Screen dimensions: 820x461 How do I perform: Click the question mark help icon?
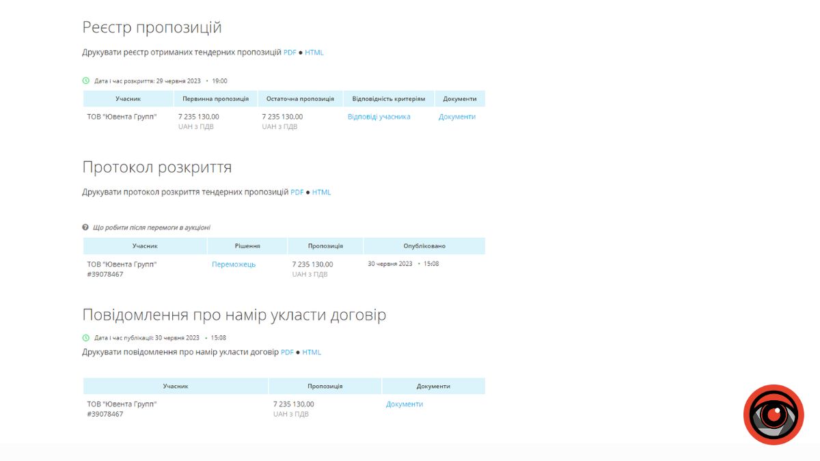[85, 227]
